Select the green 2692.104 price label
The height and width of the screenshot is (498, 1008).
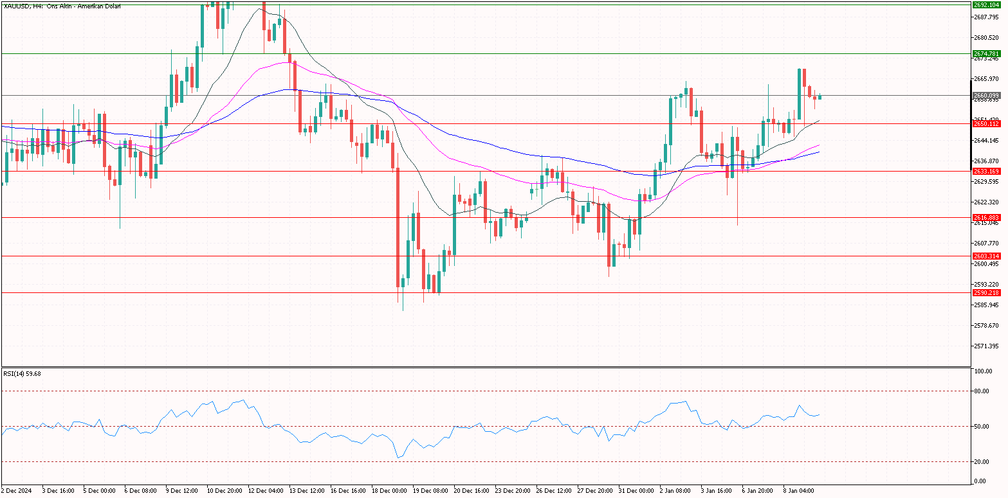[x=986, y=4]
